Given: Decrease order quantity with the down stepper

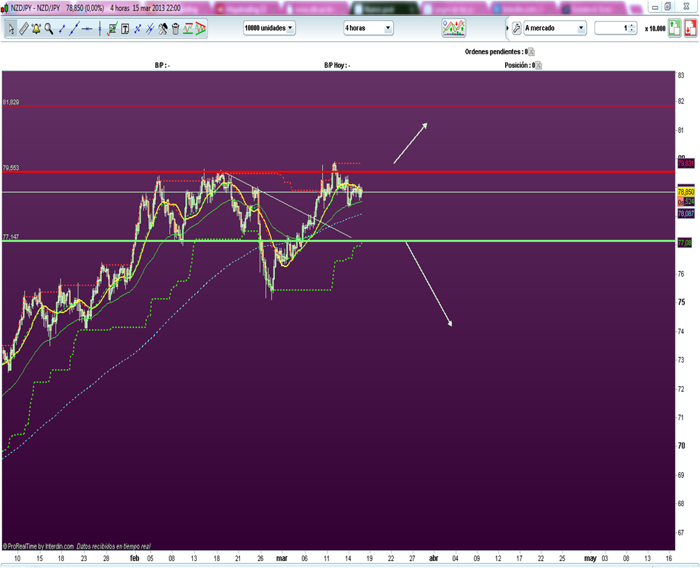Looking at the screenshot, I should pos(632,31).
